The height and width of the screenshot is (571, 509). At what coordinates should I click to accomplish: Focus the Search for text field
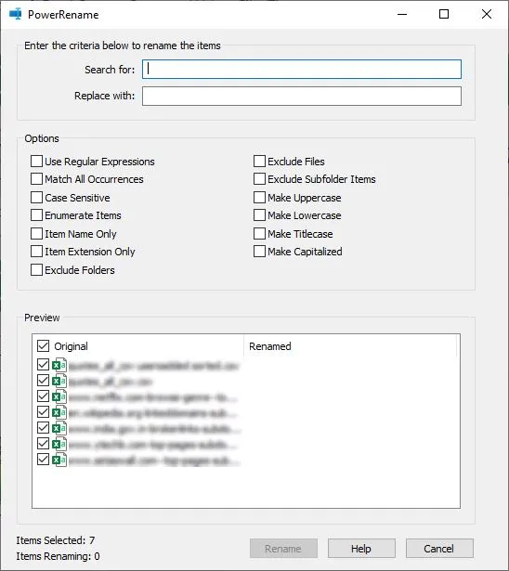[x=302, y=70]
